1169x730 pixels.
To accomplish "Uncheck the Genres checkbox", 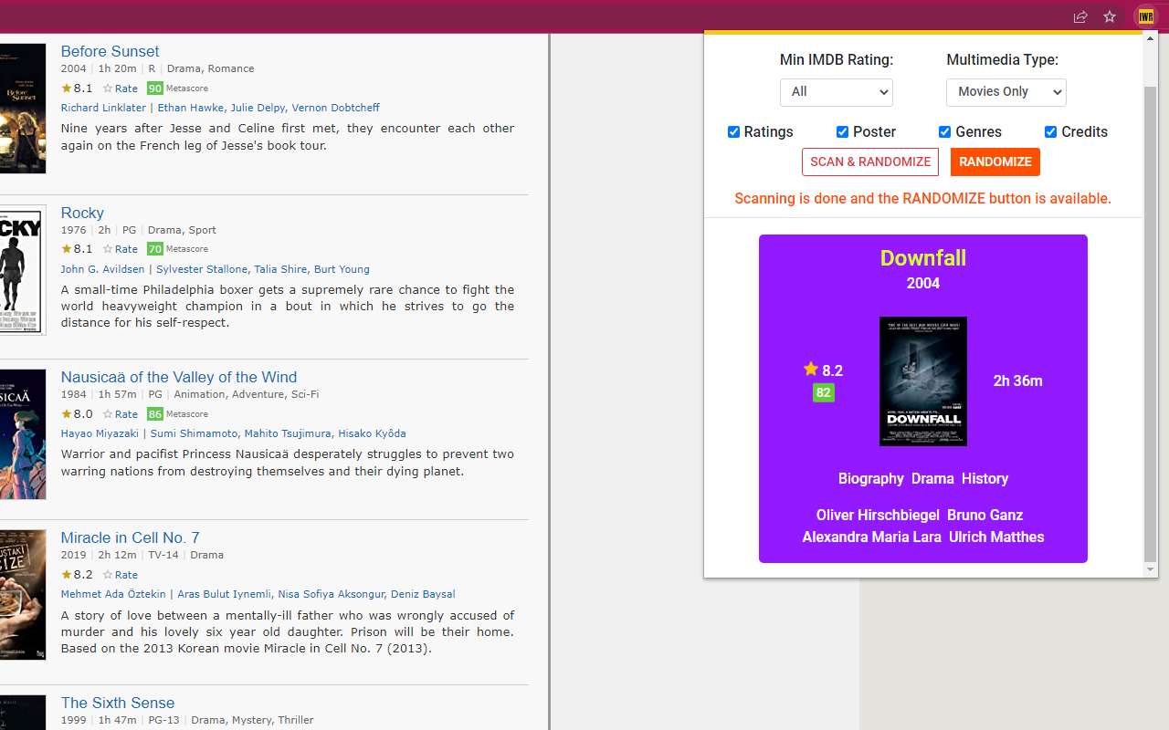I will tap(944, 132).
